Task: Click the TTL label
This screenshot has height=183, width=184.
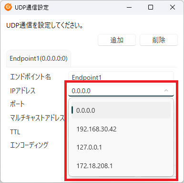Action: (x=15, y=132)
